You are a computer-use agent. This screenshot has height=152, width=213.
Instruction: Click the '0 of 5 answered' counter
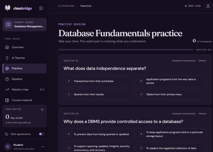click(202, 41)
